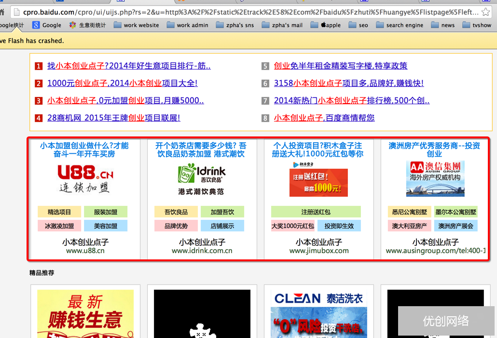Open link 4 28商机网 2015年王牌创业项目联展
The image size is (497, 338).
click(114, 118)
